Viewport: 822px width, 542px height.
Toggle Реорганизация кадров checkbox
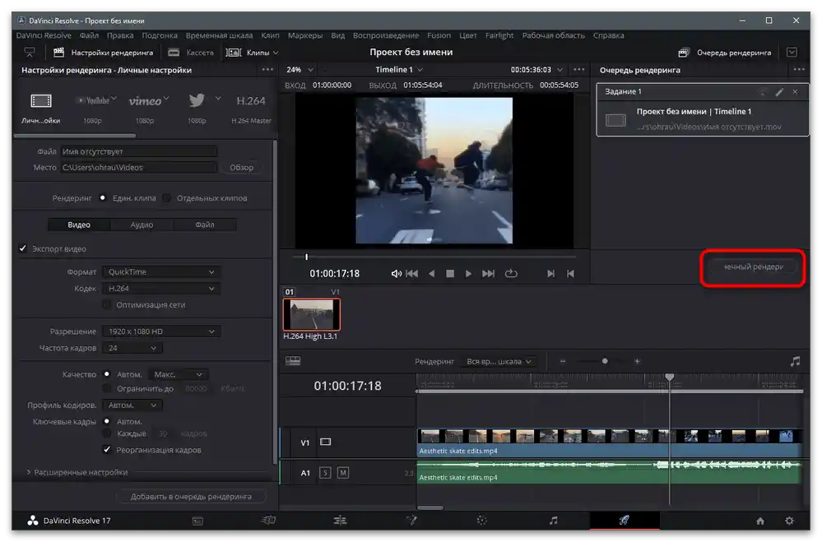[x=107, y=450]
